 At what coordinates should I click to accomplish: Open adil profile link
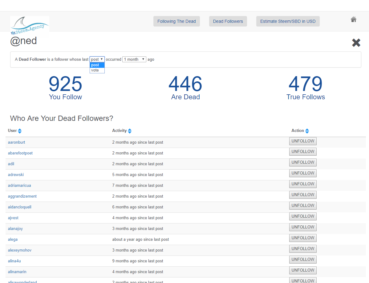point(11,164)
